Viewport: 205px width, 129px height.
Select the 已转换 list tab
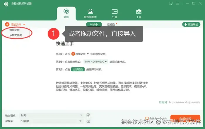111,24
